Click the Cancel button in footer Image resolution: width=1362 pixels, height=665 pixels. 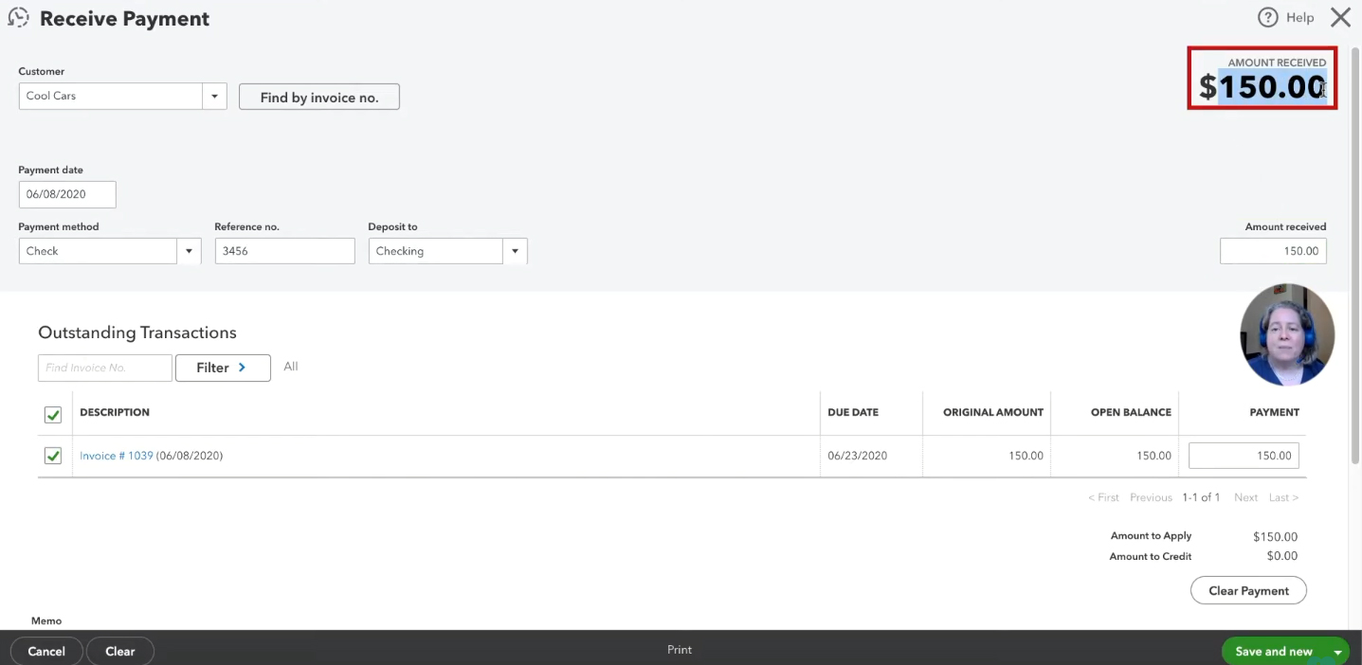46,651
